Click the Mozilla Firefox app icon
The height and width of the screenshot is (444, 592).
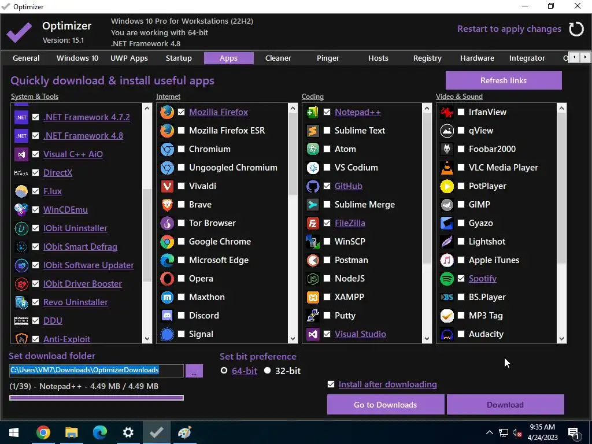pos(167,112)
